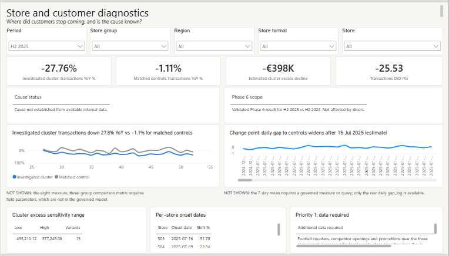
Task: Click the Store dropdown chevron arrow
Action: (436, 46)
